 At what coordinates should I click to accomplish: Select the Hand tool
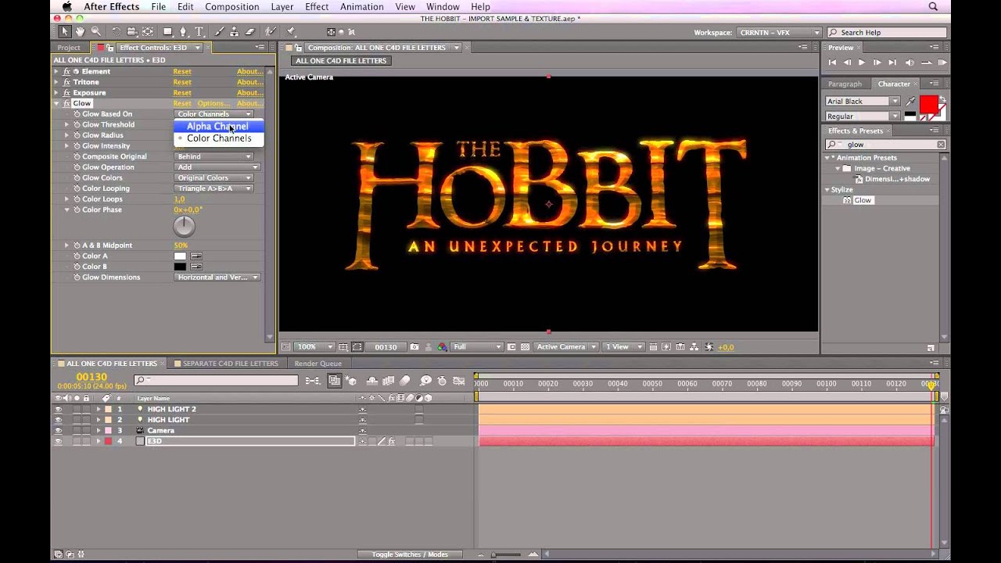point(80,32)
